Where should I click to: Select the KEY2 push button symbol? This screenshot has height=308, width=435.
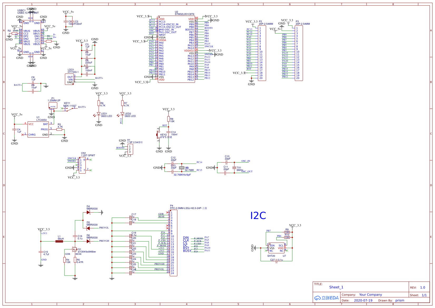tap(158, 135)
